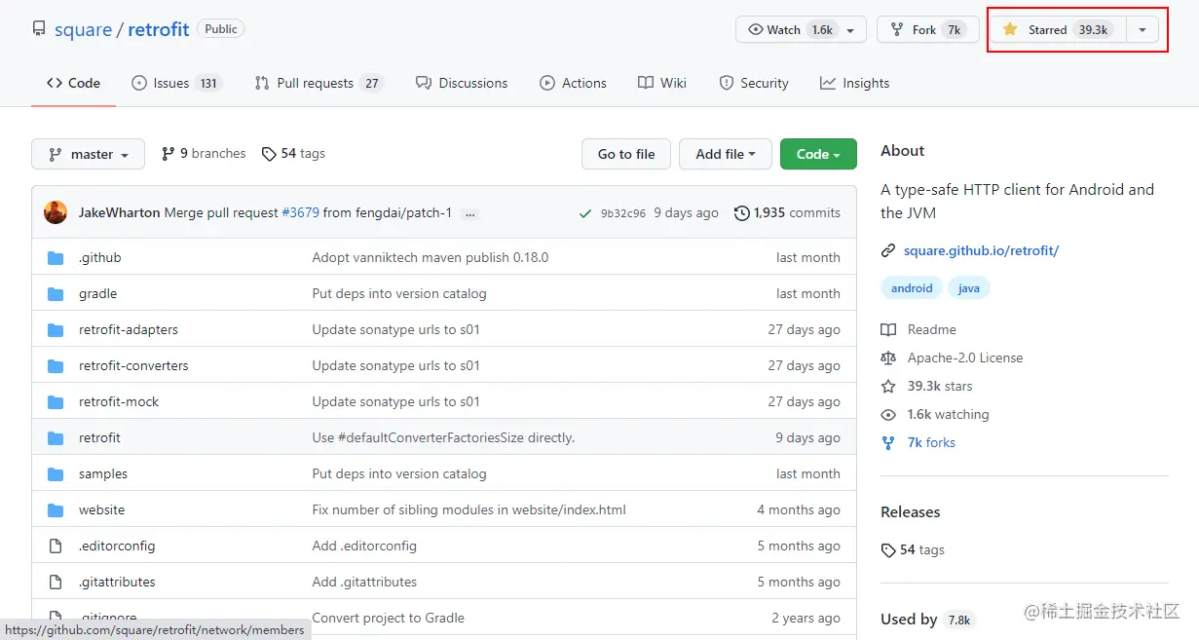Click the file icon for .gitattributes

coord(56,583)
